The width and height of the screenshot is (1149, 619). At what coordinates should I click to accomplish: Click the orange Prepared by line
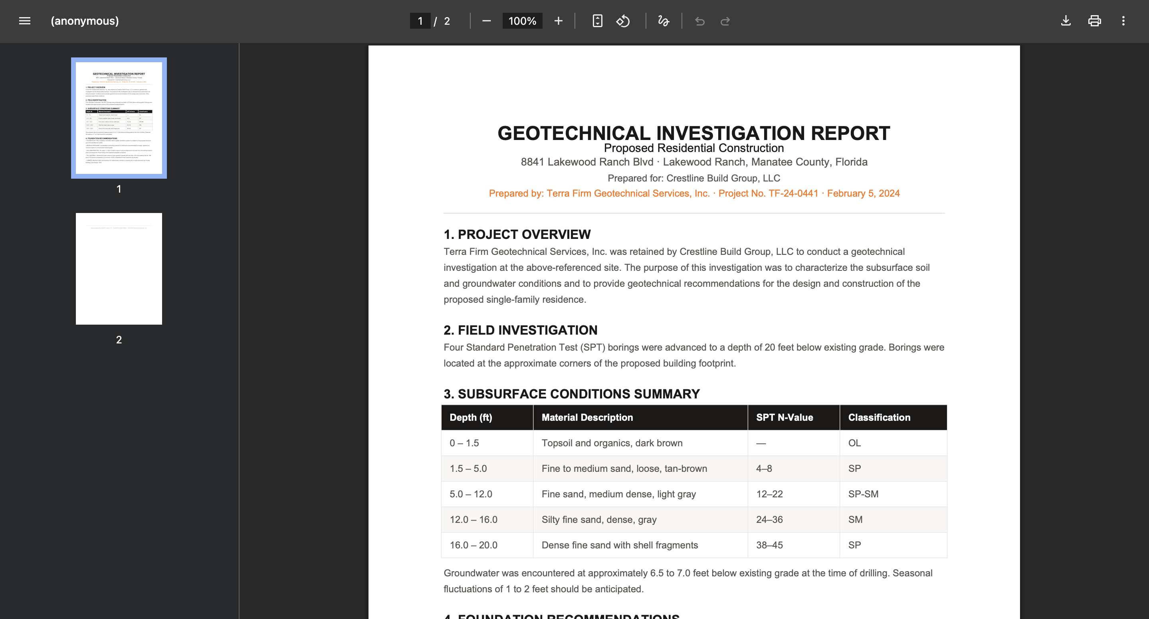(x=693, y=193)
